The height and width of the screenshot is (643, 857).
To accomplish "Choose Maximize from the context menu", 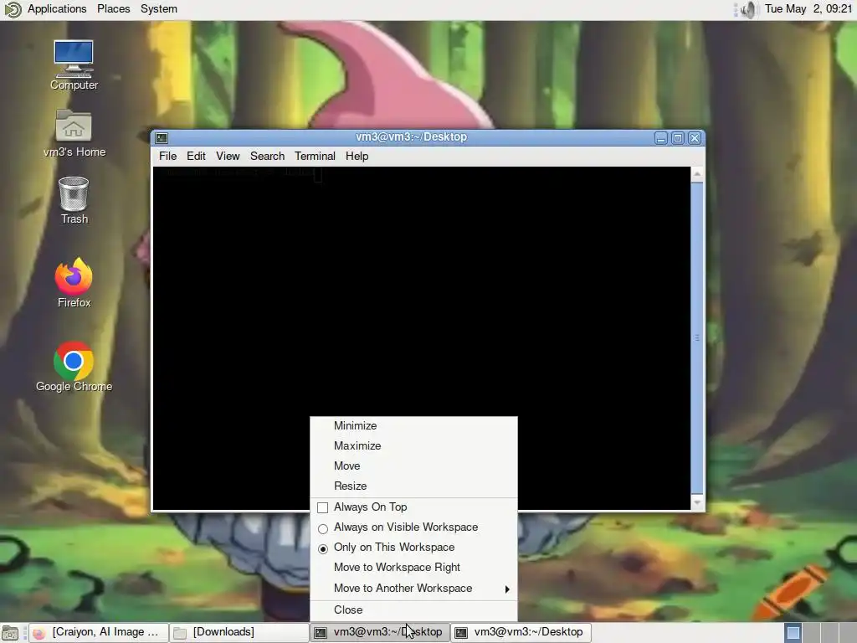I will coord(413,445).
